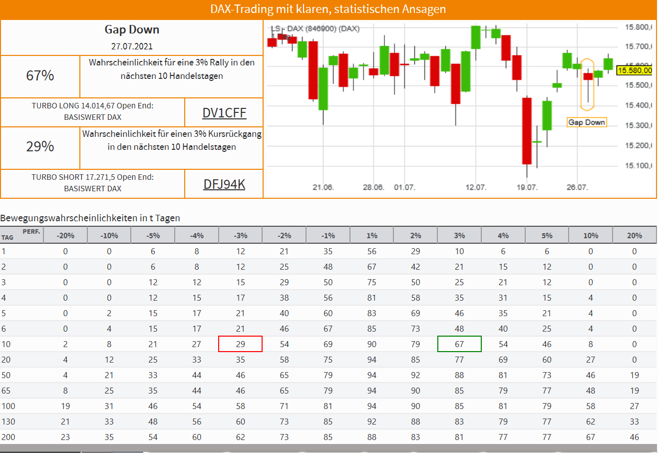Click the 10% column header

click(x=591, y=235)
